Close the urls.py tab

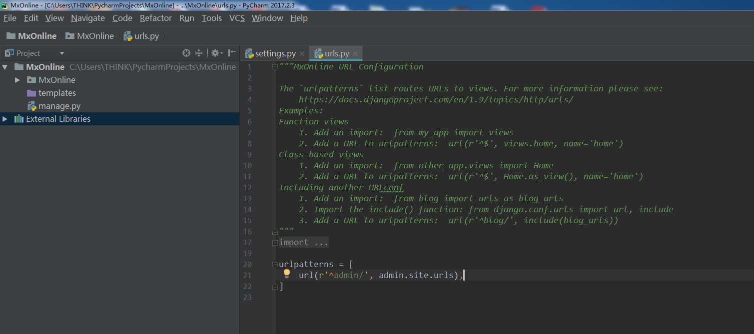(355, 54)
